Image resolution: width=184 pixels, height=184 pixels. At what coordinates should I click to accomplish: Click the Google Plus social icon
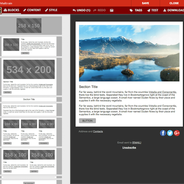coord(177,133)
